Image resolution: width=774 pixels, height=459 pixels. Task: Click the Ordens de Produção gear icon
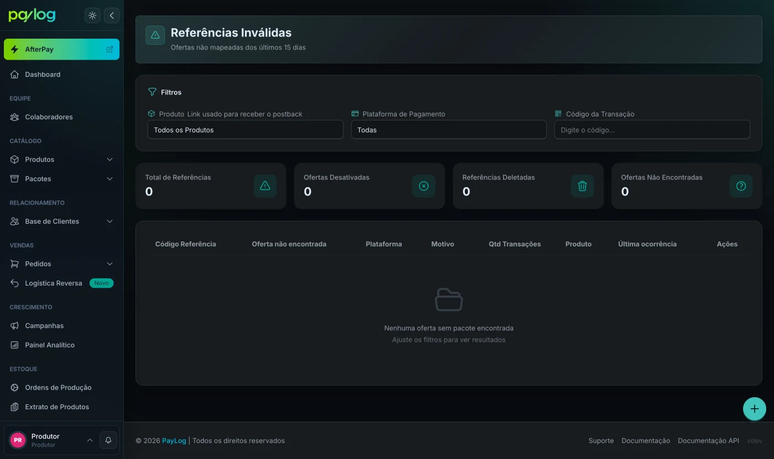(14, 388)
